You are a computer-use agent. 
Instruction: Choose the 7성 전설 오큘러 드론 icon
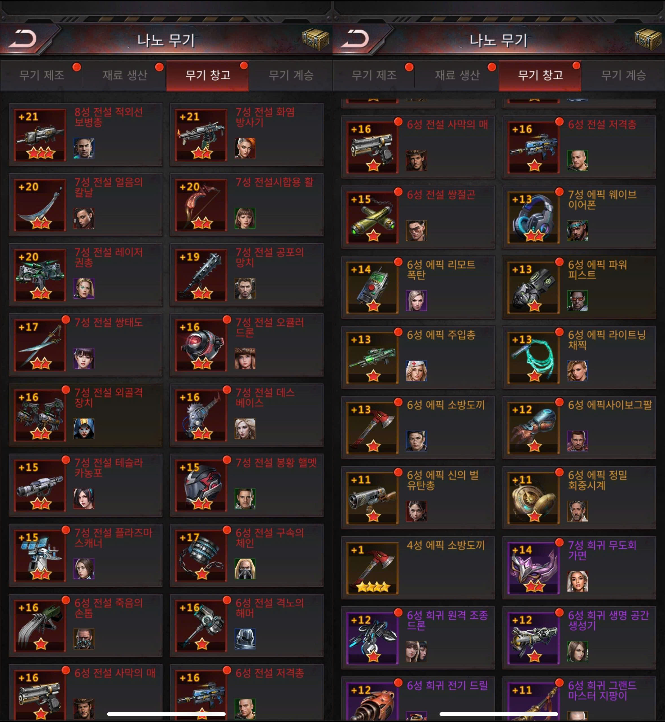pyautogui.click(x=201, y=345)
